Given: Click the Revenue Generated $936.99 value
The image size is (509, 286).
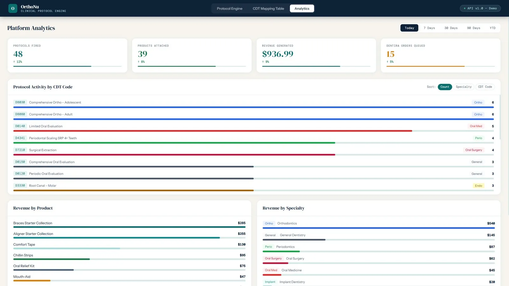Looking at the screenshot, I should point(278,54).
